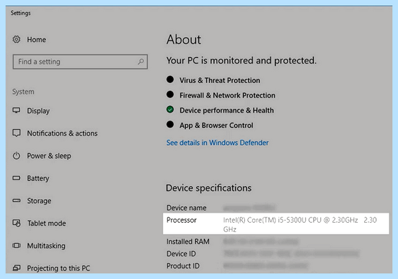398x279 pixels.
Task: Select Device performance & Health text
Action: pos(227,110)
